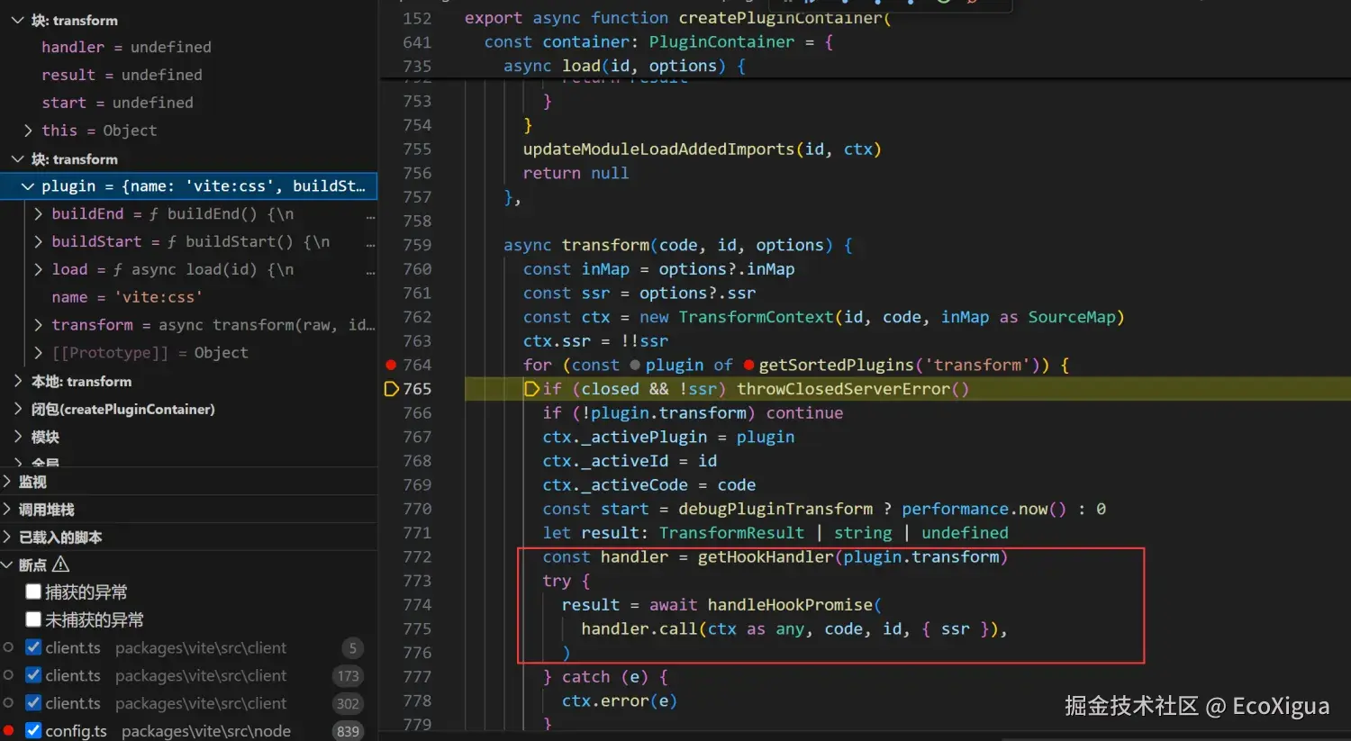Expand the buildEnd function entry
Screen dimensions: 1351x741
point(38,214)
